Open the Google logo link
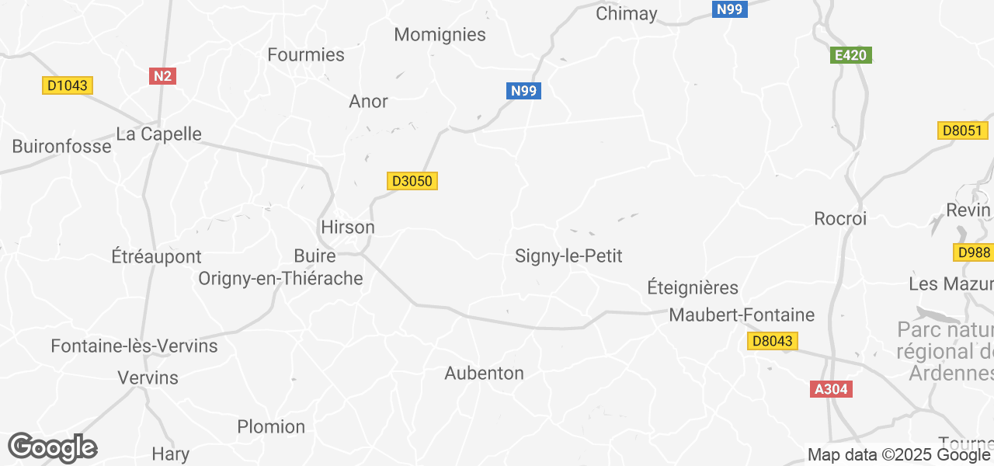Viewport: 994px width, 466px height. [53, 448]
